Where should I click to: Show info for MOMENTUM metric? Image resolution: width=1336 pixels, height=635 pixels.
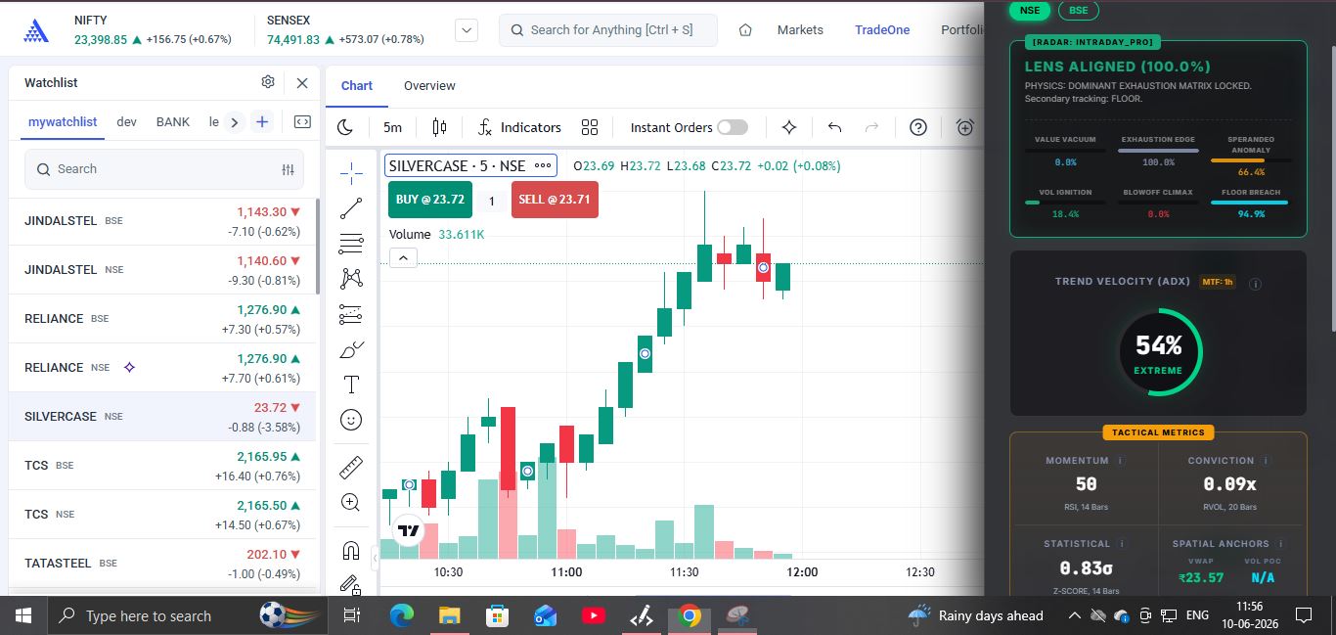(1120, 460)
